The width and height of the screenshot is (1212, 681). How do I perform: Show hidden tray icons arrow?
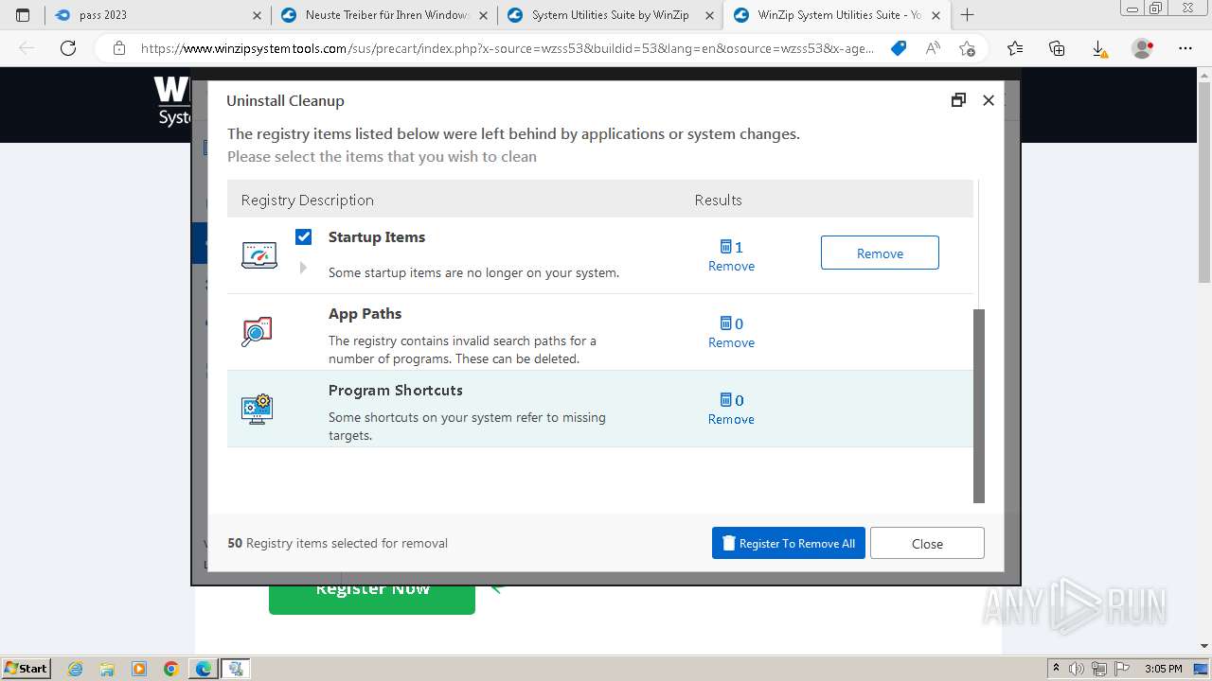coord(1056,669)
